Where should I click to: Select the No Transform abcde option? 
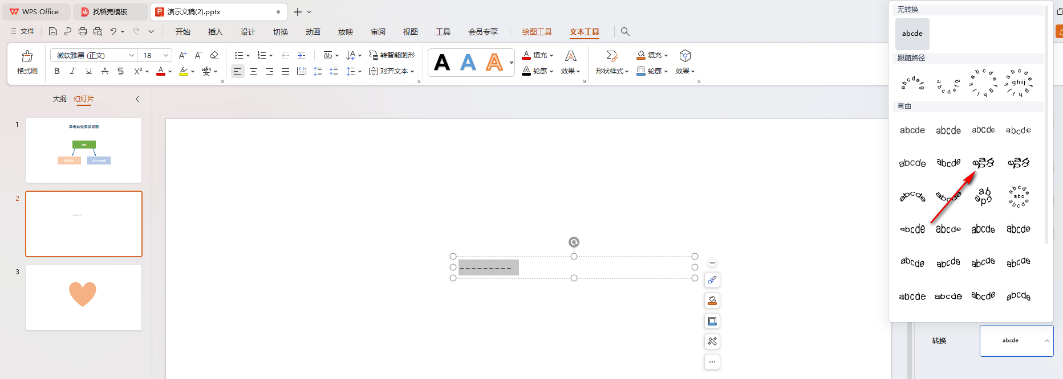click(912, 34)
